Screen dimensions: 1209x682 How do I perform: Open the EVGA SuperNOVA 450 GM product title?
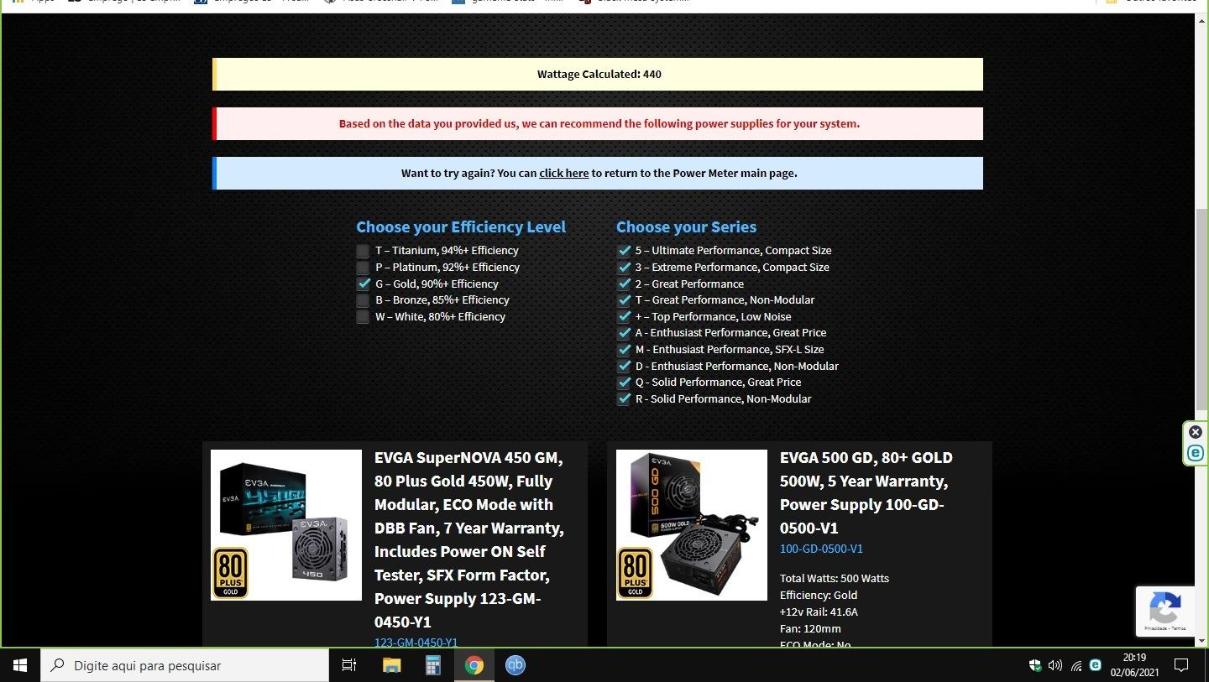pyautogui.click(x=469, y=539)
